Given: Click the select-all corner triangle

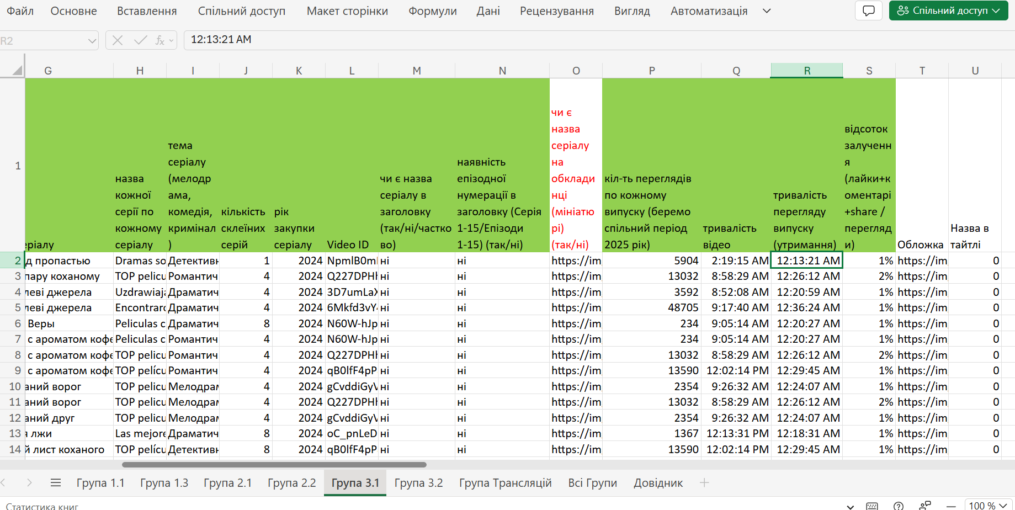Looking at the screenshot, I should pyautogui.click(x=17, y=70).
